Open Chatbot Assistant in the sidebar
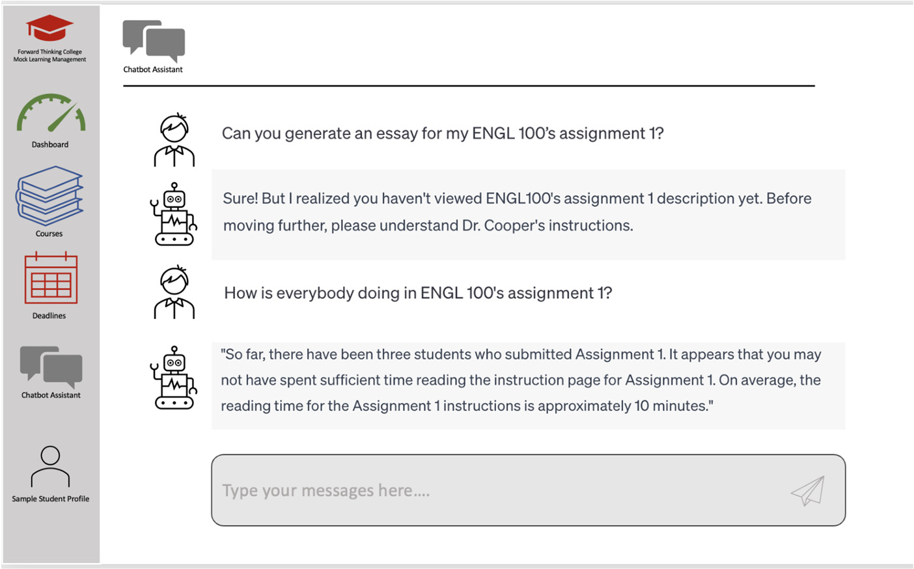Image resolution: width=914 pixels, height=569 pixels. 51,367
